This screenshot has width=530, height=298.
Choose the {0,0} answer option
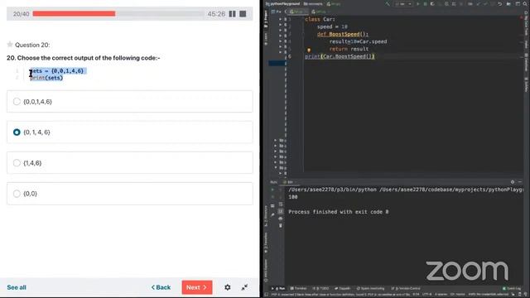pyautogui.click(x=130, y=194)
